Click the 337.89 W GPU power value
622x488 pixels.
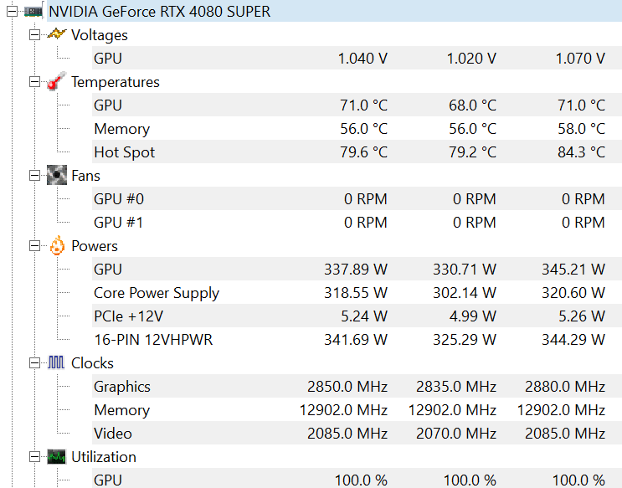(x=356, y=269)
